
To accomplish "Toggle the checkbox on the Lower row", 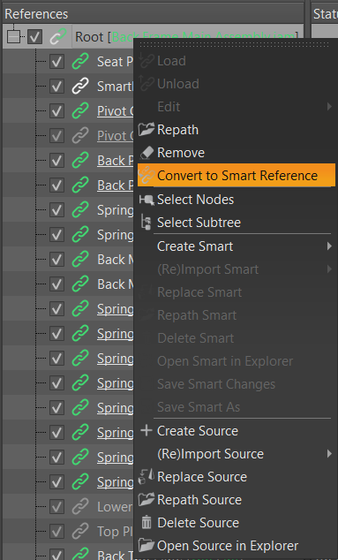I will [x=56, y=507].
